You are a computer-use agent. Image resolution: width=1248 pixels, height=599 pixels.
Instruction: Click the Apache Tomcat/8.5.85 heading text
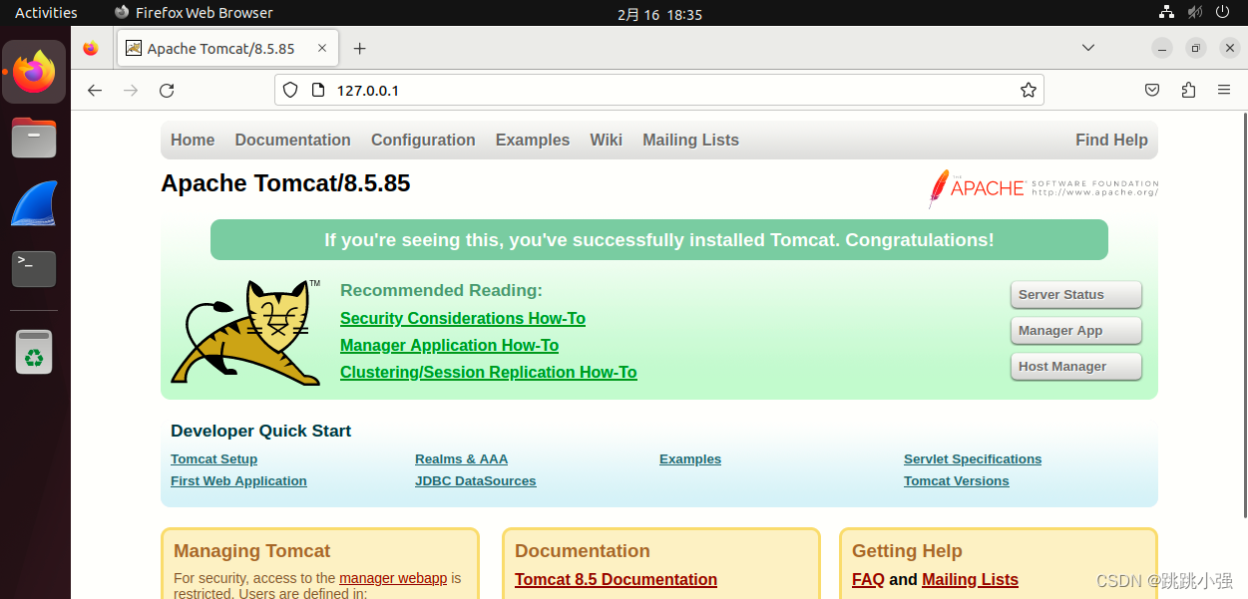tap(285, 183)
